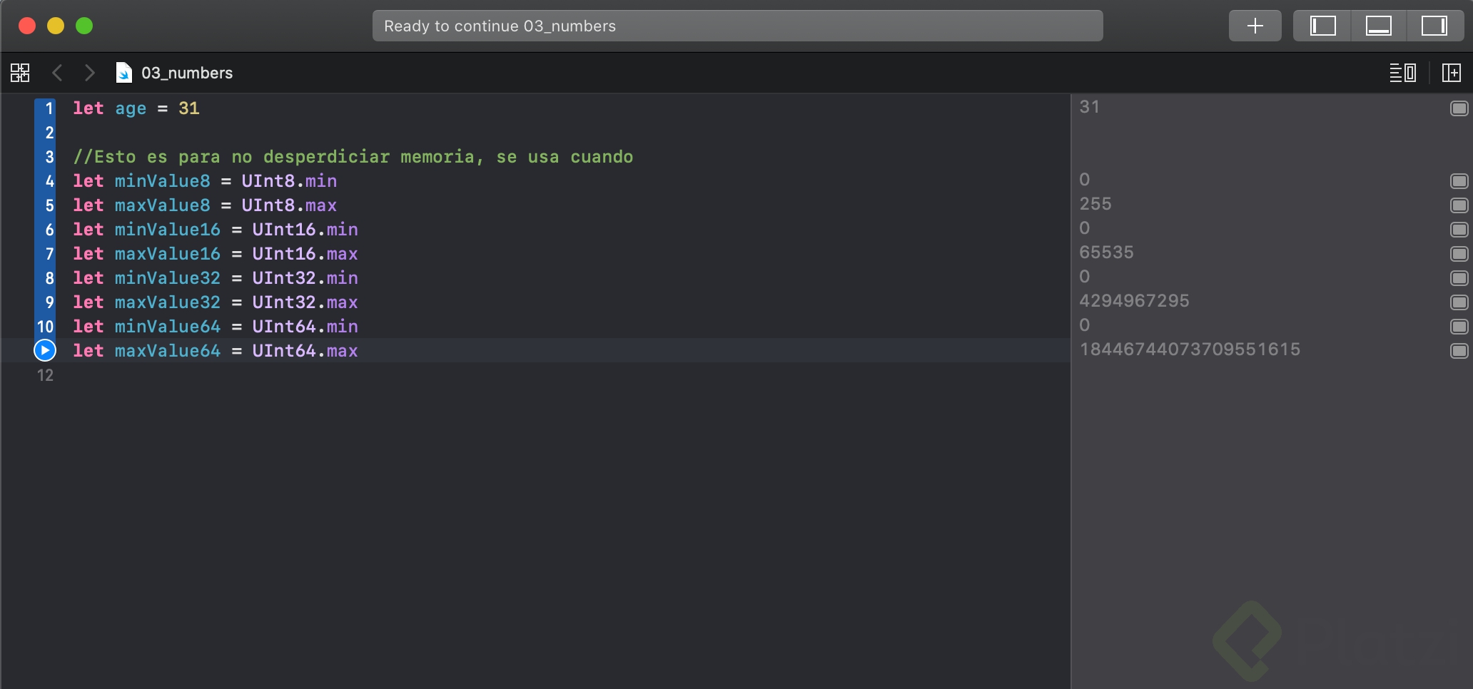Click 'minValue64' in the code

(x=168, y=327)
